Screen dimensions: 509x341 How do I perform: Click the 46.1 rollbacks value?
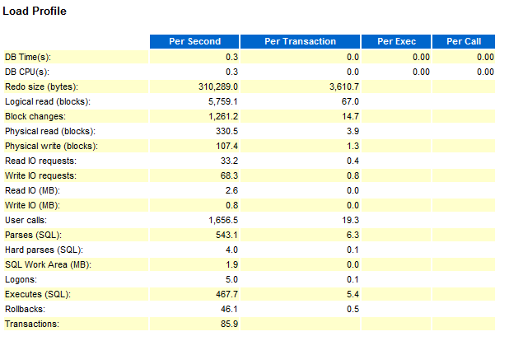(x=229, y=310)
